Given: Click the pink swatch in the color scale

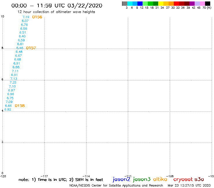Looking at the screenshot, I should click(202, 3).
